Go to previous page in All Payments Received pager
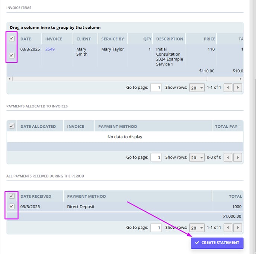256x254 pixels. click(228, 228)
